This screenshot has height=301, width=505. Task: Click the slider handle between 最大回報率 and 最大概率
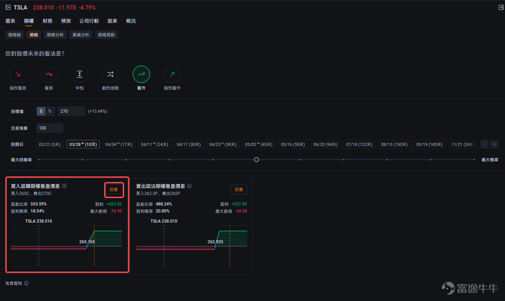pos(256,160)
